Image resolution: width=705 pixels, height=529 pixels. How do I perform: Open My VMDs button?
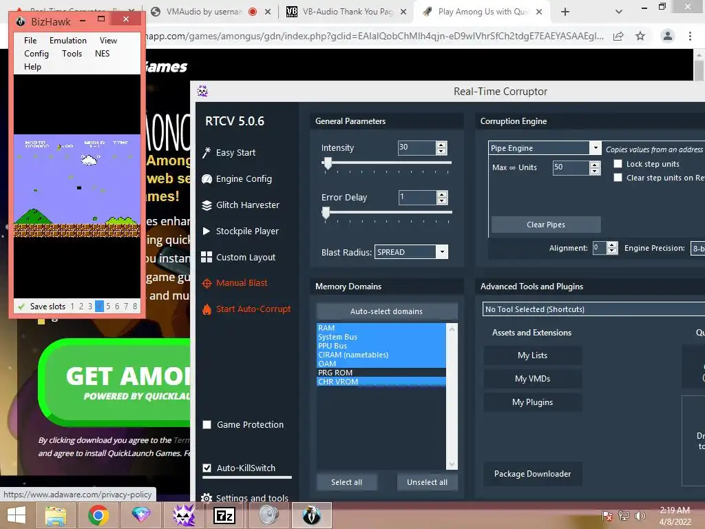pyautogui.click(x=532, y=379)
